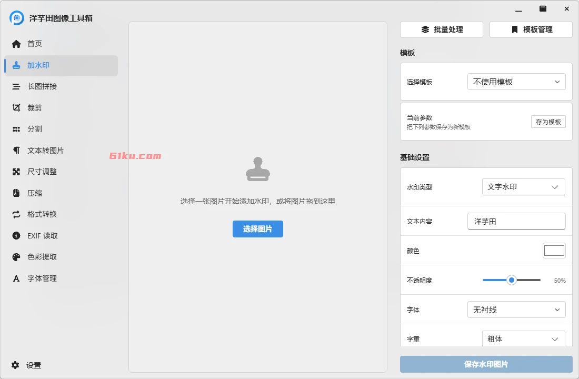Image resolution: width=579 pixels, height=379 pixels.
Task: Open 尺寸调整 in sidebar
Action: [61, 172]
